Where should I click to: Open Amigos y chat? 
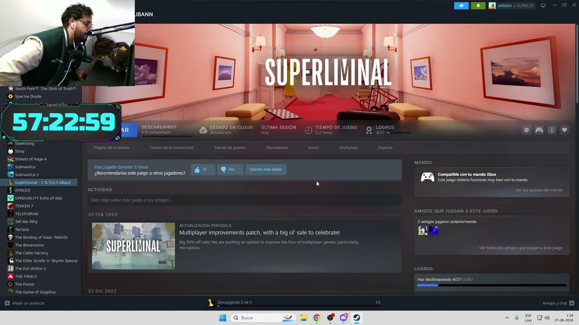coord(558,303)
